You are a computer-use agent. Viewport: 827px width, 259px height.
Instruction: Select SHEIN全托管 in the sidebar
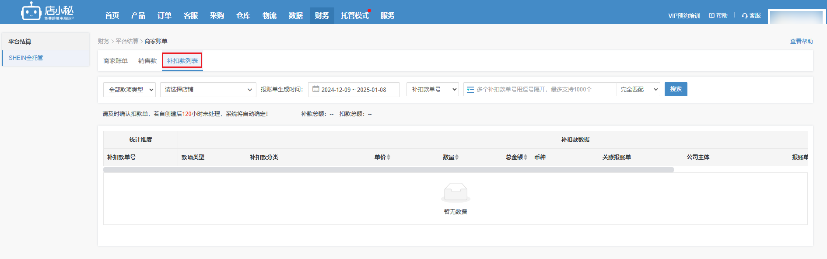(46, 58)
